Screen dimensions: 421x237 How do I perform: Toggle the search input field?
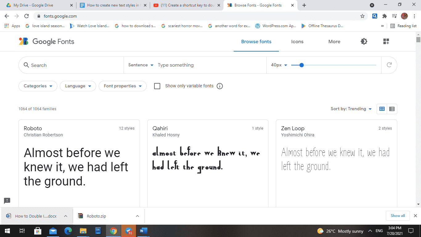point(62,65)
